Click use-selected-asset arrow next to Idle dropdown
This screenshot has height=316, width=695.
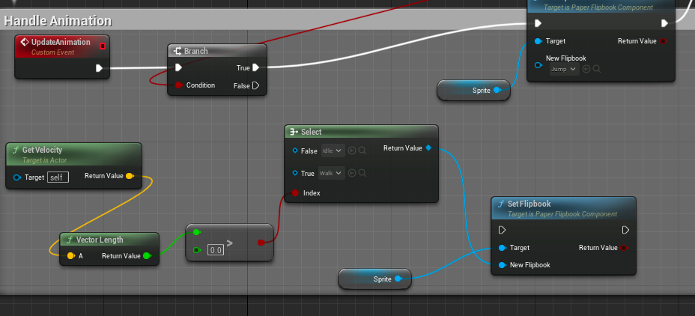[x=352, y=151]
